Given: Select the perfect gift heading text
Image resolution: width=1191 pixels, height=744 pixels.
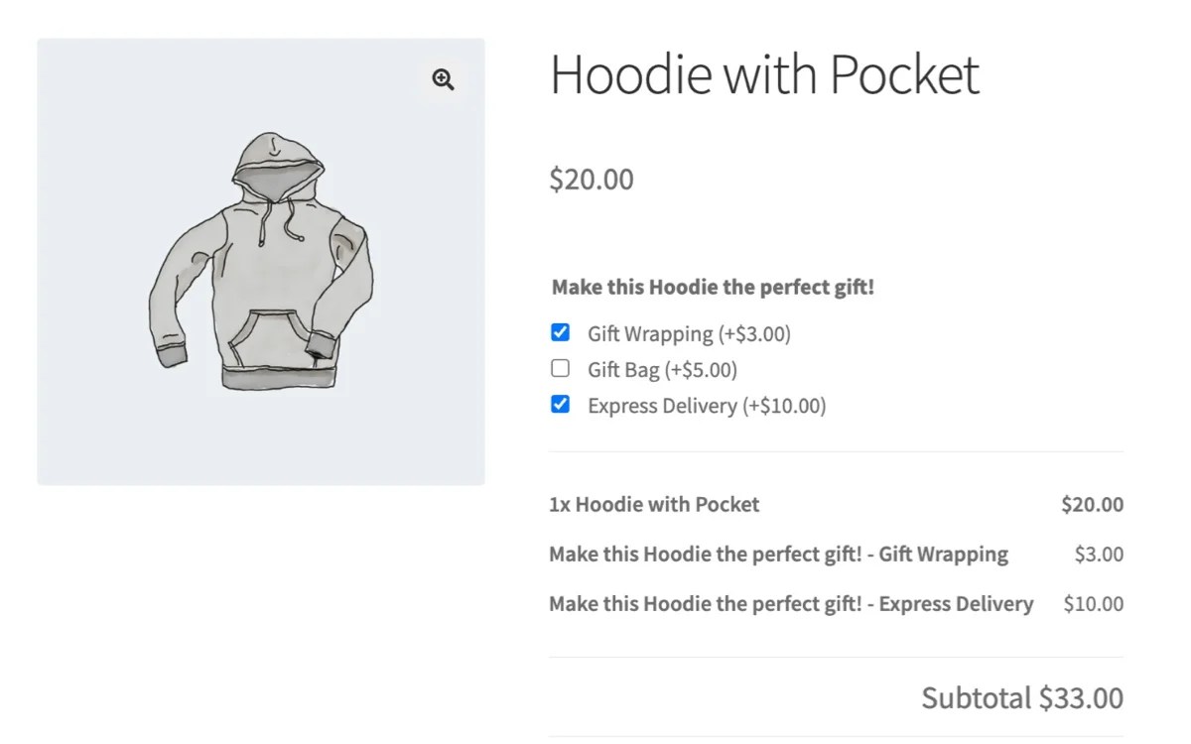Looking at the screenshot, I should [713, 287].
